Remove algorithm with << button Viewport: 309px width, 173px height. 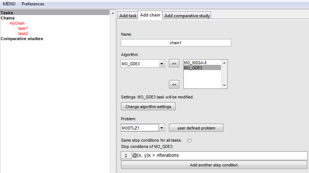pyautogui.click(x=174, y=84)
